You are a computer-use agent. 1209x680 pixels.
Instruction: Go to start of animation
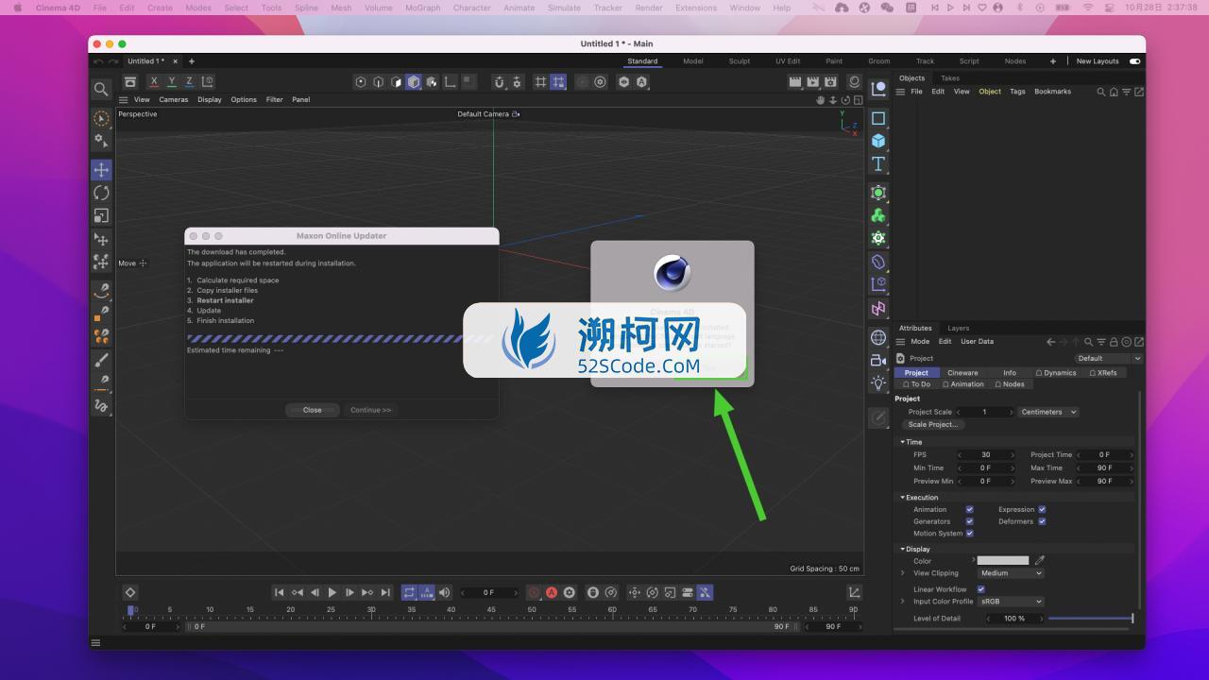click(279, 592)
